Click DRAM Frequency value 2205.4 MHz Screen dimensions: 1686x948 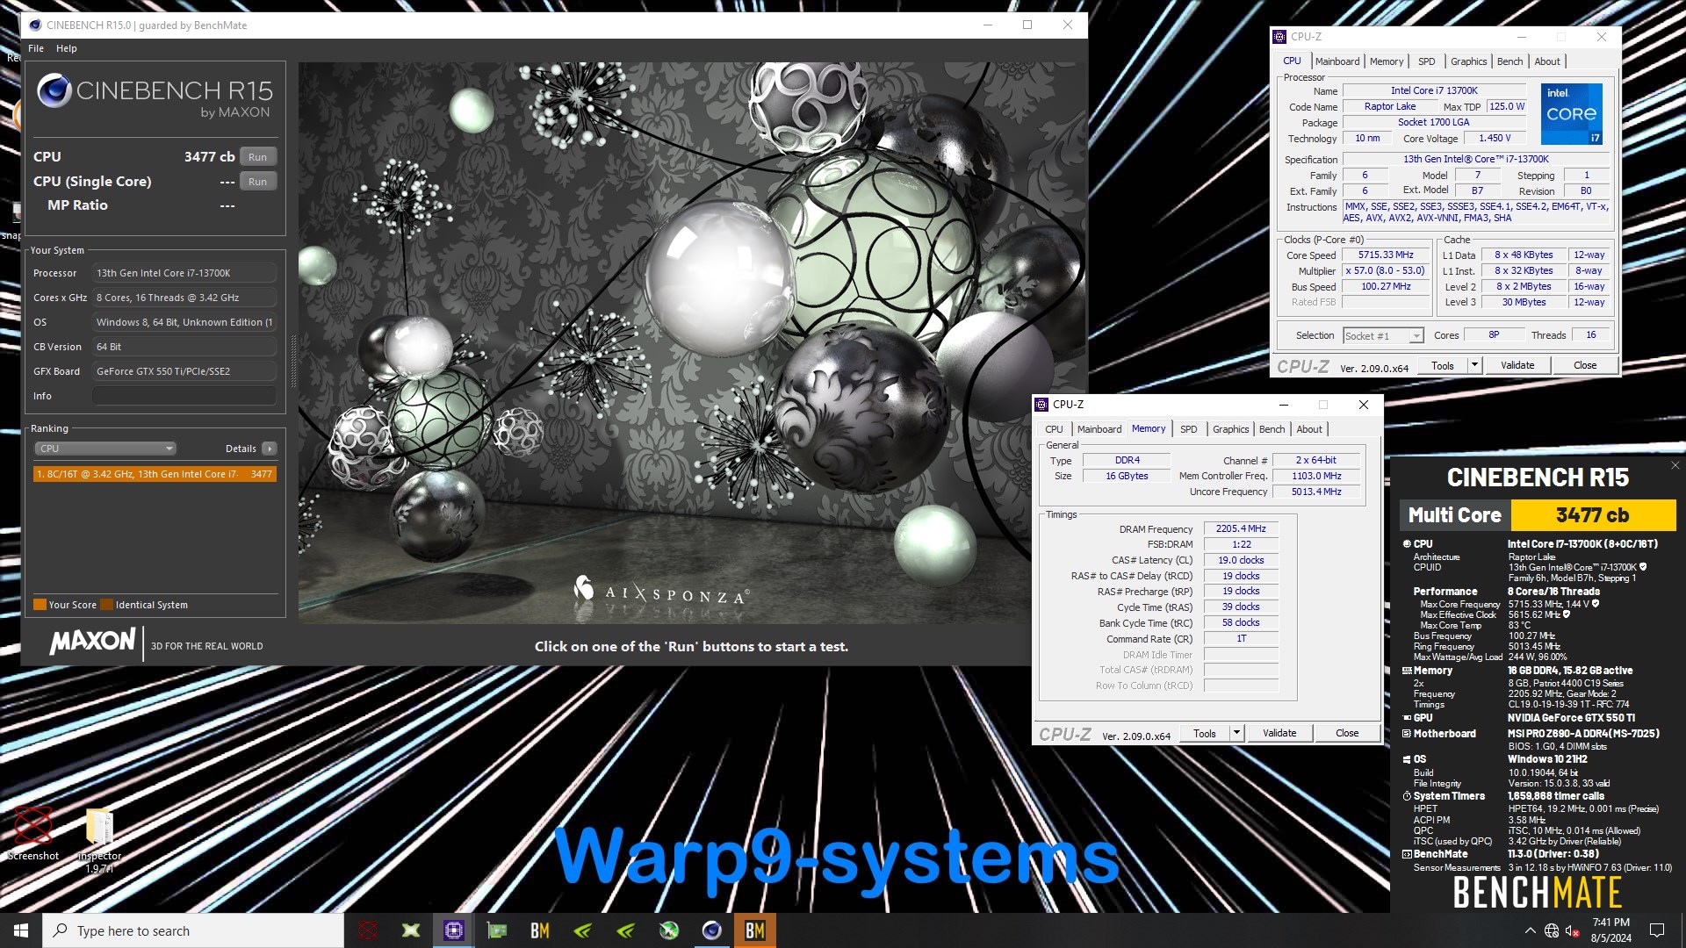[x=1241, y=528]
